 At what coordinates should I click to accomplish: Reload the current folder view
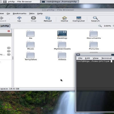48,19
